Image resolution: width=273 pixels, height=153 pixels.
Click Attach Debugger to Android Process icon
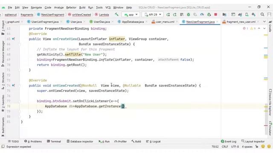(x=209, y=14)
